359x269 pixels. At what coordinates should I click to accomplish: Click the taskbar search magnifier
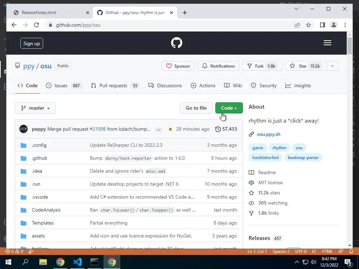point(25,262)
